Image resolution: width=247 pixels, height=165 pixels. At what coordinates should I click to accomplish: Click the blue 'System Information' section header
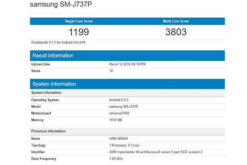[x=127, y=84]
